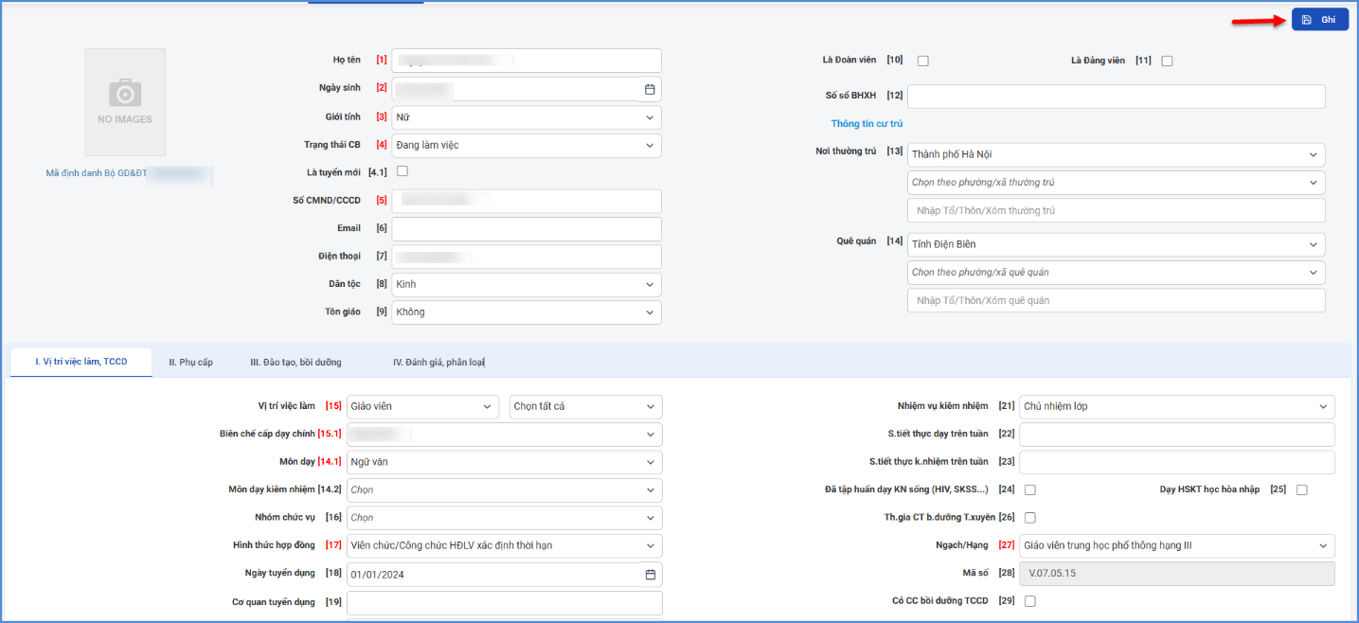The height and width of the screenshot is (623, 1359).
Task: Click Nhập Tổ/Thôn/Xóm thường trú field
Action: [1117, 210]
